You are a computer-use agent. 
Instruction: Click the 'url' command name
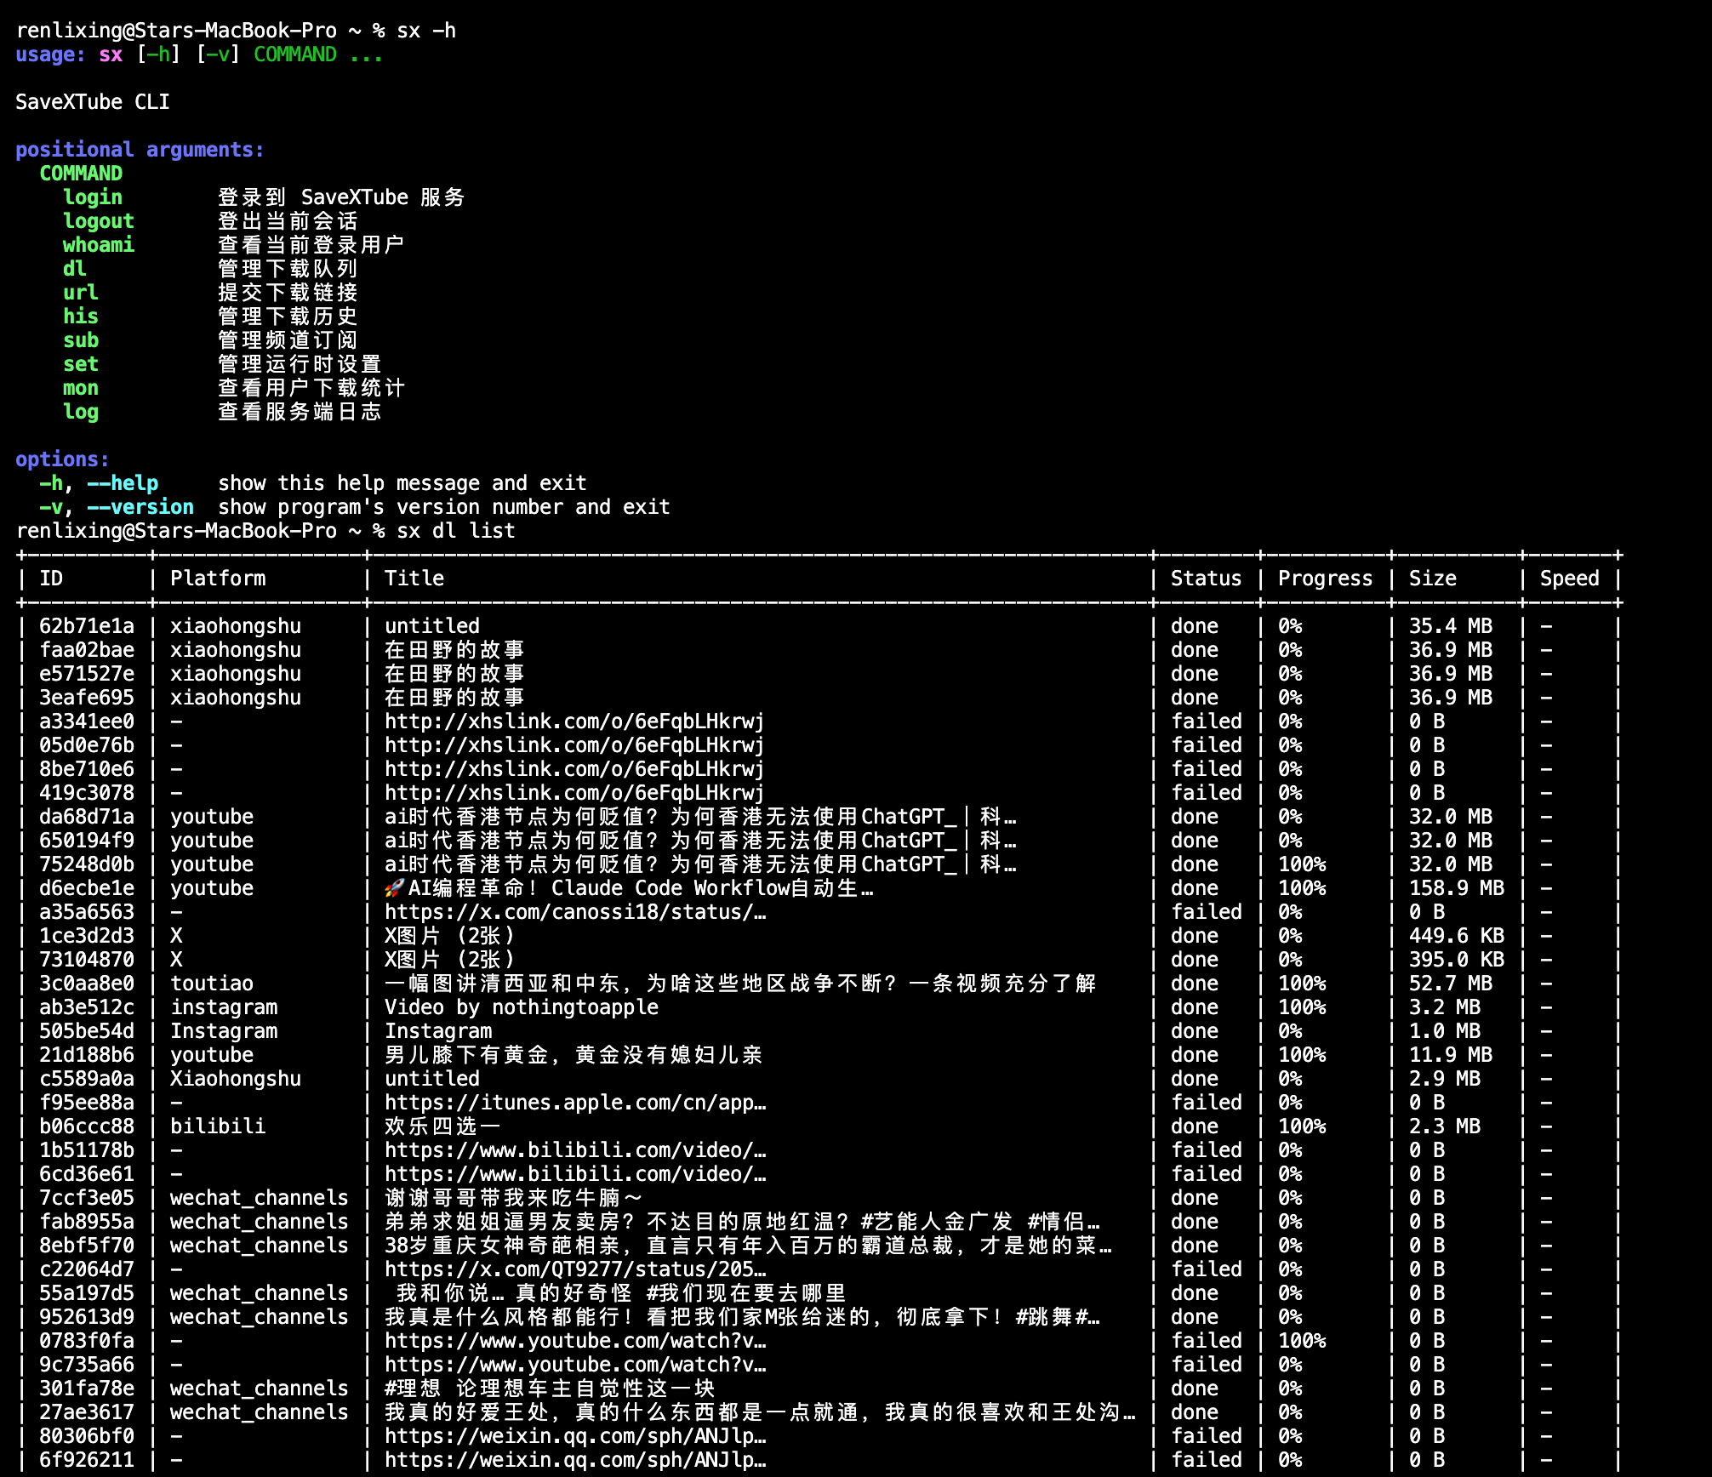81,293
